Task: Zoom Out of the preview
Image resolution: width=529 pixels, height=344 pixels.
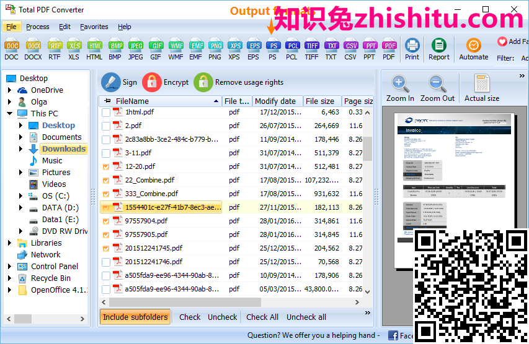Action: 437,89
